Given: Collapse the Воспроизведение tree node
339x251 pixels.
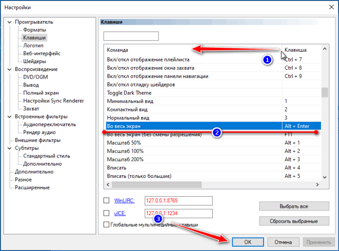Looking at the screenshot, I should (x=10, y=69).
